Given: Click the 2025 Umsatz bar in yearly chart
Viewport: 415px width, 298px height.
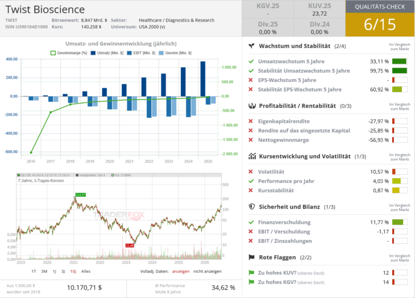Looking at the screenshot, I should (x=203, y=79).
